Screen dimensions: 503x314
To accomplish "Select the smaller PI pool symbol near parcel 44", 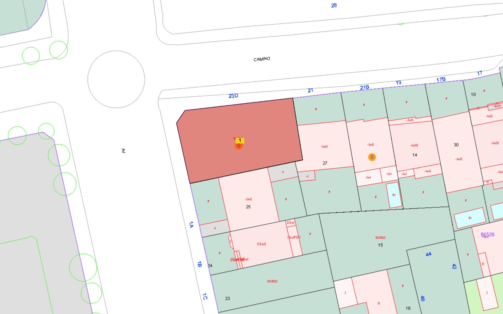I will coord(469,217).
